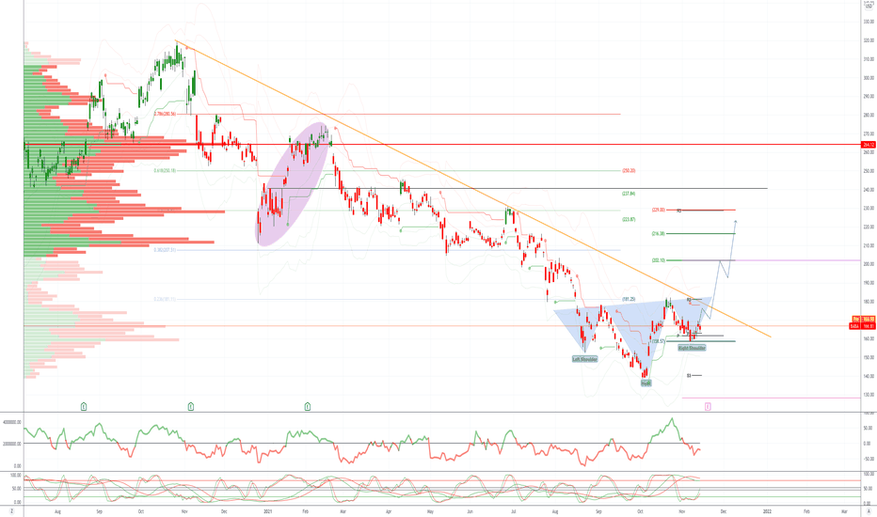Select the (237.84) green price level label
The width and height of the screenshot is (877, 517).
629,194
